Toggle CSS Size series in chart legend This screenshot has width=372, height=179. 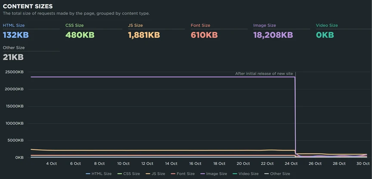(129, 174)
